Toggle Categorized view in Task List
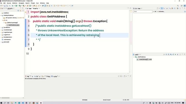Screen dimensions: 186x104 tap(162, 8)
